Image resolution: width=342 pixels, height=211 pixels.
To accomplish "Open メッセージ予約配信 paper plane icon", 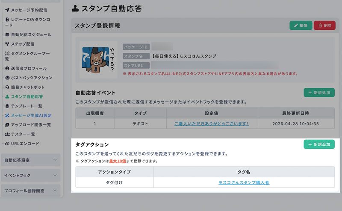I will click(x=7, y=10).
